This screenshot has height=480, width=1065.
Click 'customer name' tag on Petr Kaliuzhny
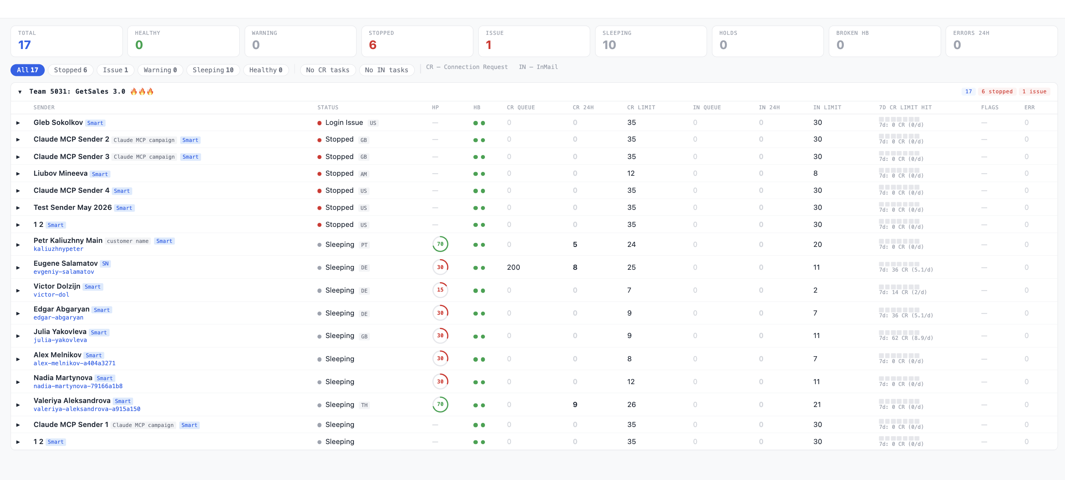point(128,241)
